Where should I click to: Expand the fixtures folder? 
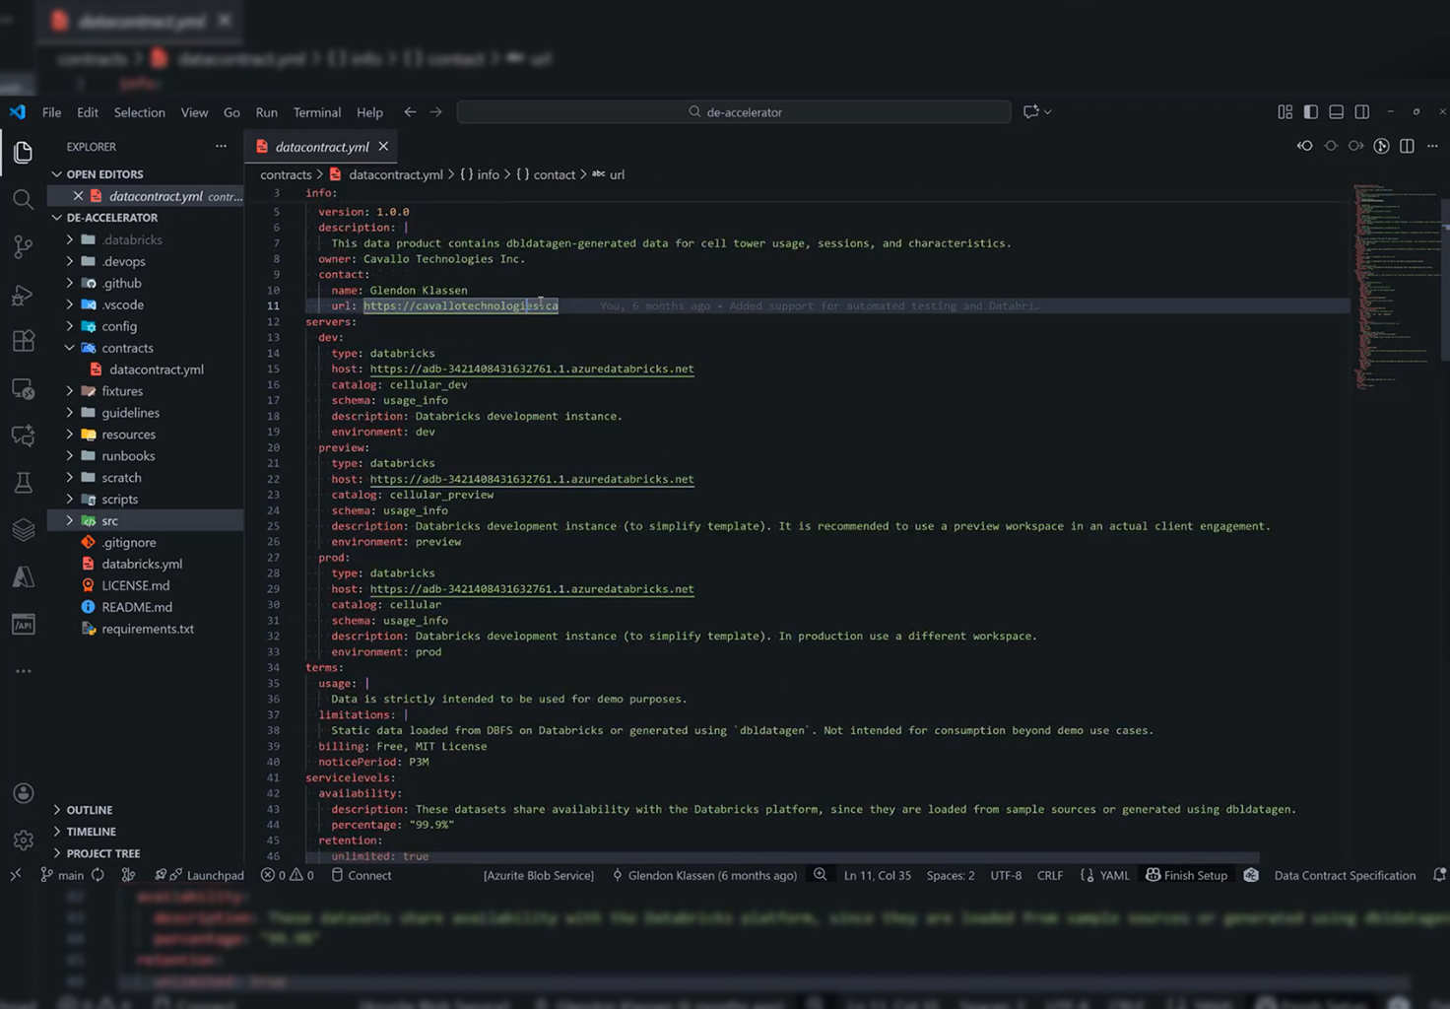(122, 391)
